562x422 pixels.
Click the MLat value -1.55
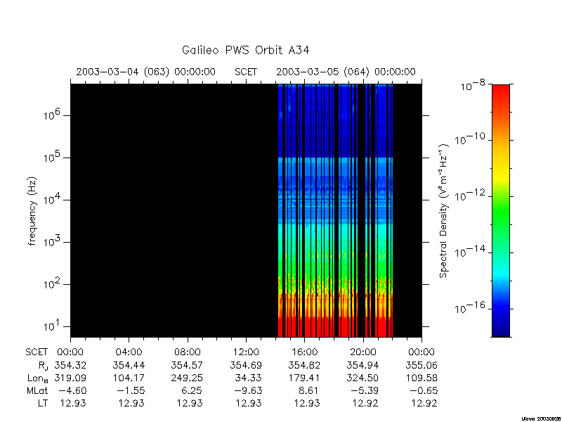click(130, 390)
